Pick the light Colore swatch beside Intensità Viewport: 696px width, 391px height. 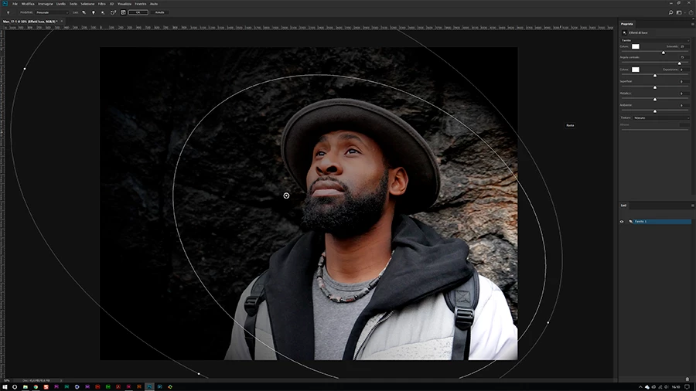pos(636,46)
